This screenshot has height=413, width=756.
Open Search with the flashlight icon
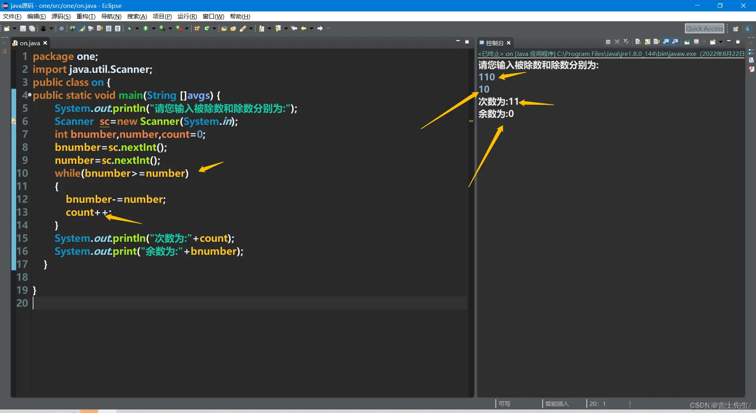(243, 28)
